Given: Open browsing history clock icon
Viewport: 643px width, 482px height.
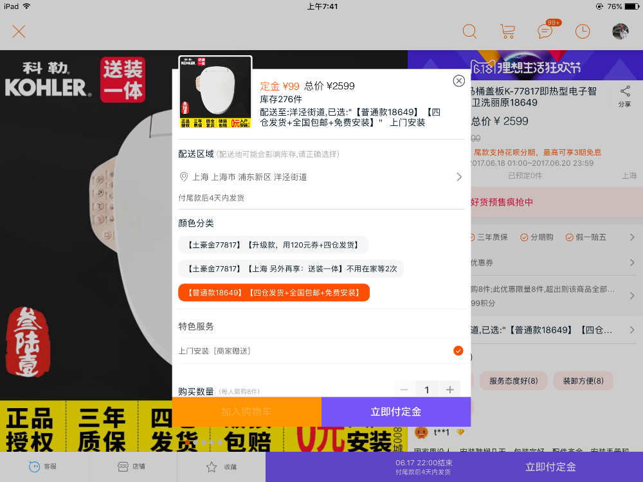Looking at the screenshot, I should pyautogui.click(x=583, y=31).
